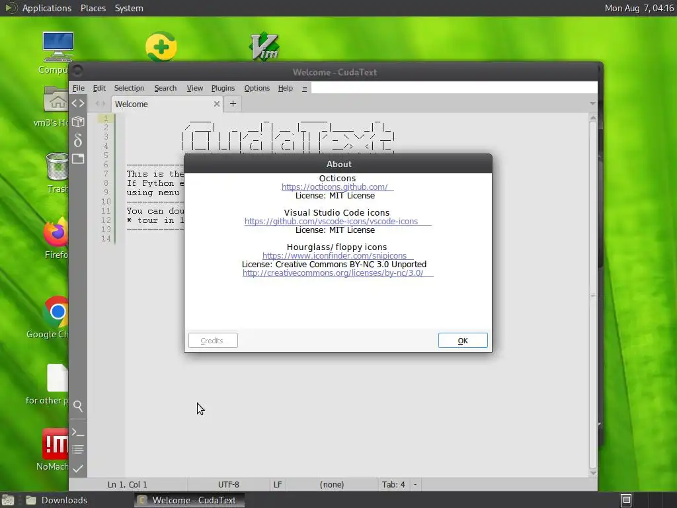Click the Credits button
The image size is (677, 508).
(x=213, y=341)
